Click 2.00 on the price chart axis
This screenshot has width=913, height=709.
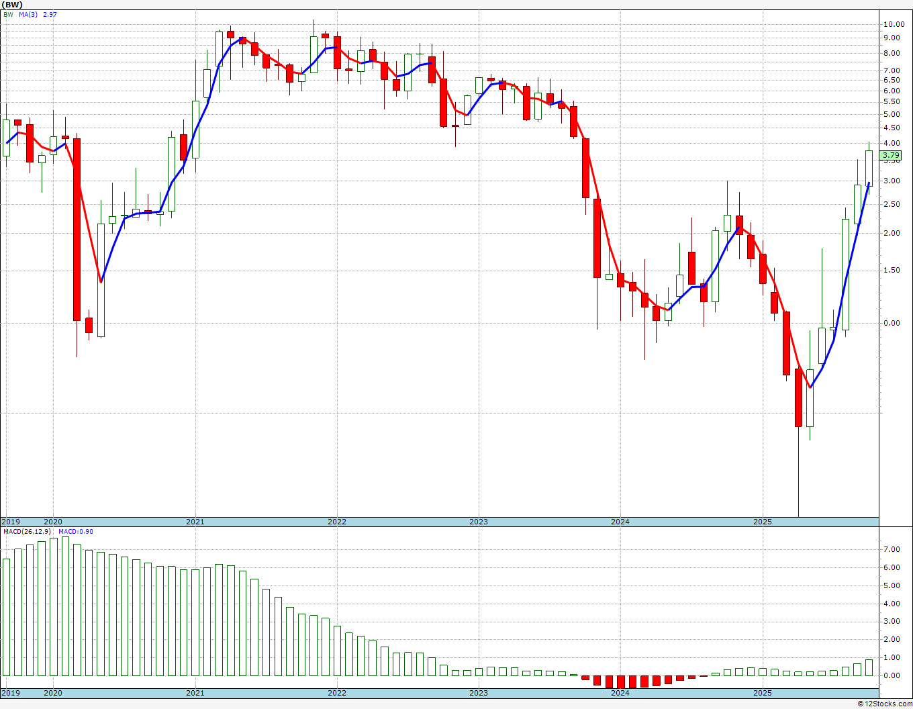892,233
